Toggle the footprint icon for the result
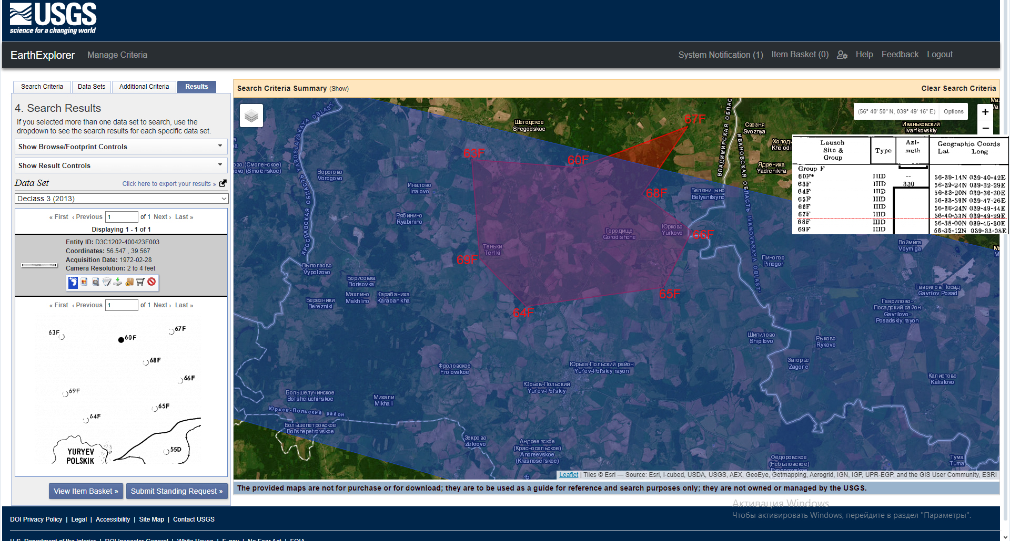Screen dimensions: 1010x541 click(73, 282)
